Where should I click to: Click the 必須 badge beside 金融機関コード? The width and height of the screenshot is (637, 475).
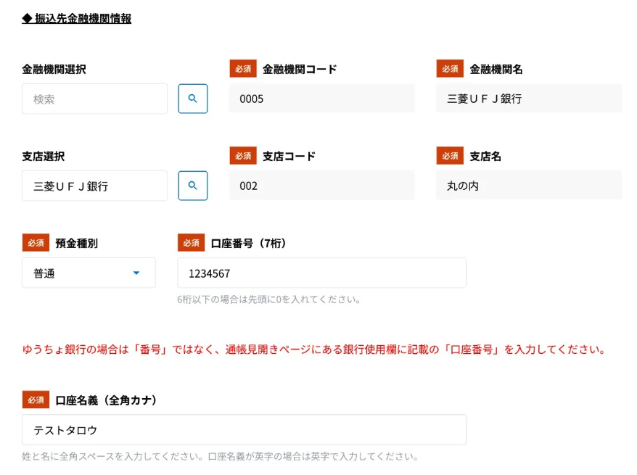(x=243, y=69)
